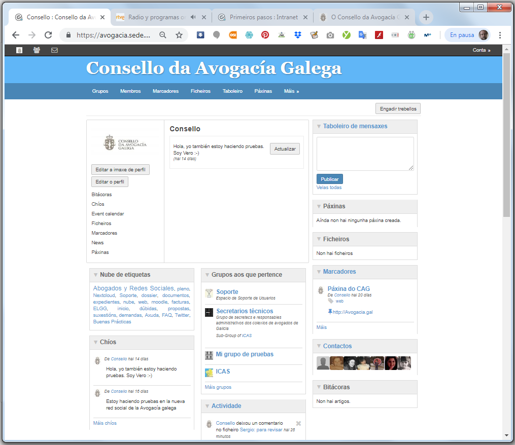Viewport: 515px width, 445px height.
Task: Click the Google Translate extension icon
Action: 362,35
